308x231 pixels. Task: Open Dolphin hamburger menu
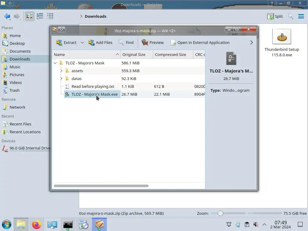point(301,16)
